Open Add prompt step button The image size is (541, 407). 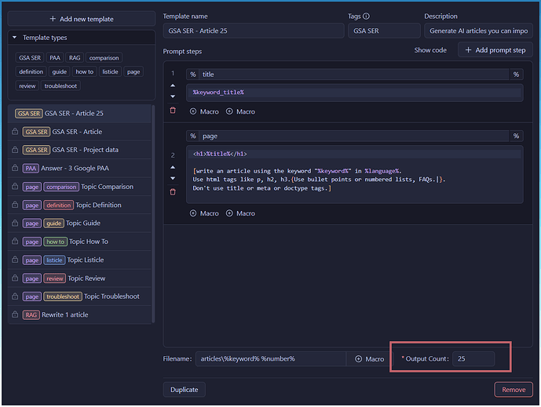point(495,50)
